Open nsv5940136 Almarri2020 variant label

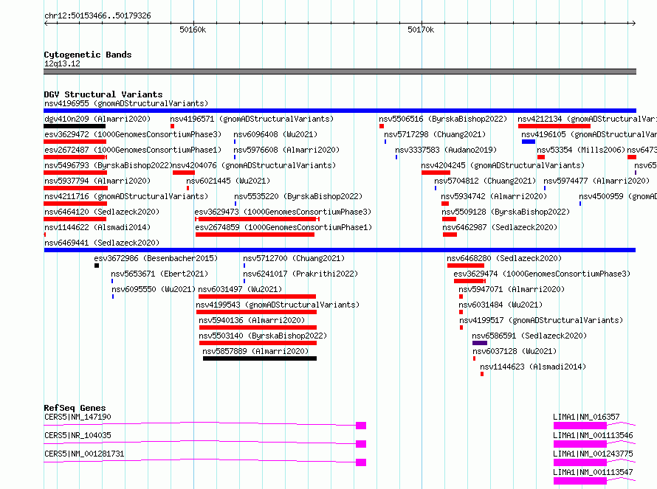(x=252, y=320)
